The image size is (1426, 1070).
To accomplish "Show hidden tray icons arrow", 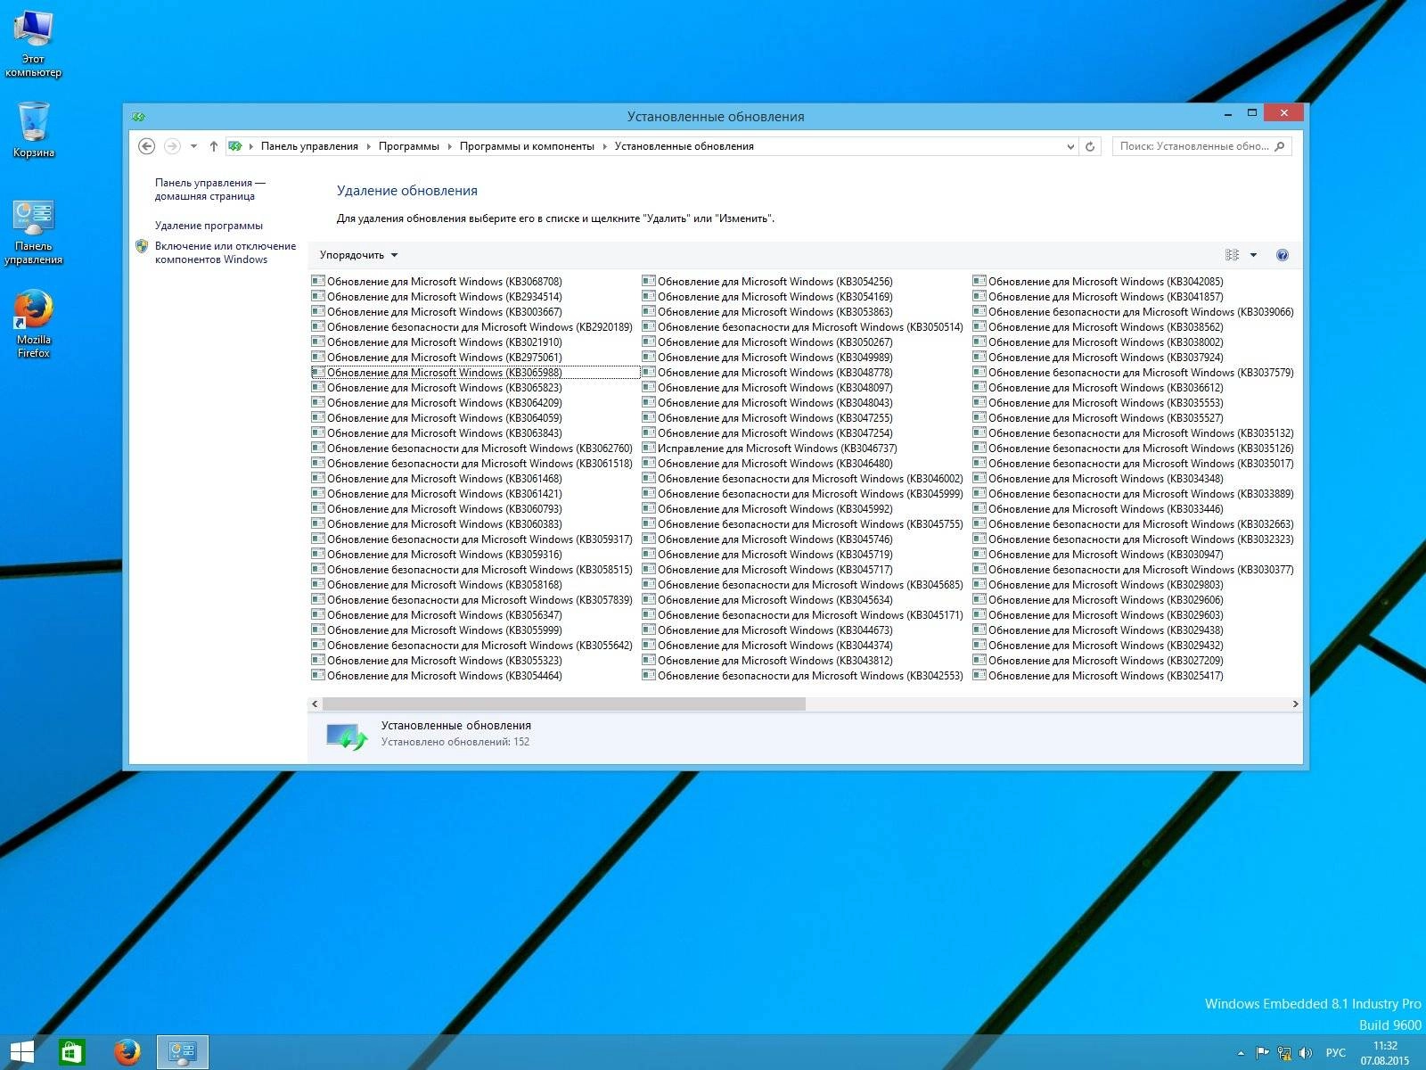I will click(x=1241, y=1053).
